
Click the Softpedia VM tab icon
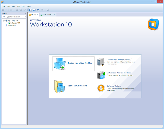pyautogui.click(x=42, y=15)
